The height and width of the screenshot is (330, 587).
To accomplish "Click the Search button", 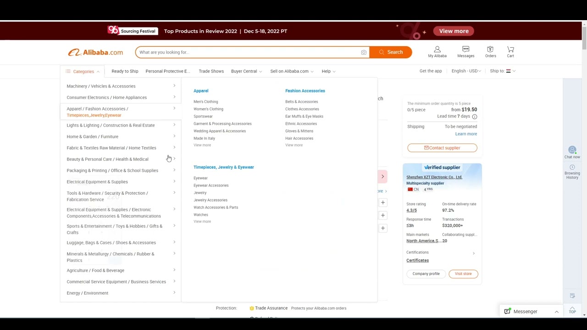I will [391, 52].
